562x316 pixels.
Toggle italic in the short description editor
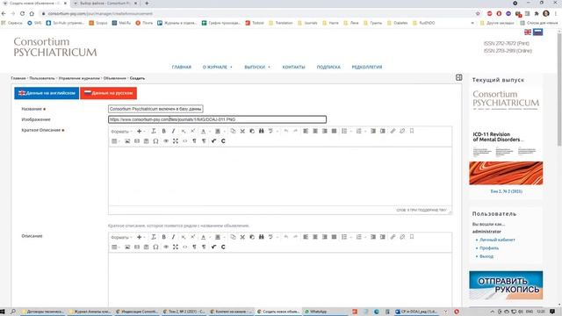[x=173, y=131]
